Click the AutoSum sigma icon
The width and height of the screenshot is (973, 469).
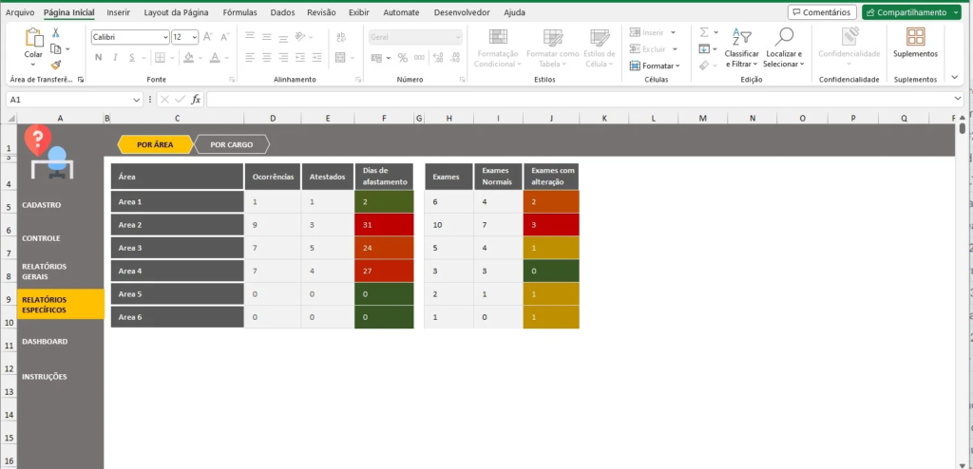pyautogui.click(x=704, y=32)
